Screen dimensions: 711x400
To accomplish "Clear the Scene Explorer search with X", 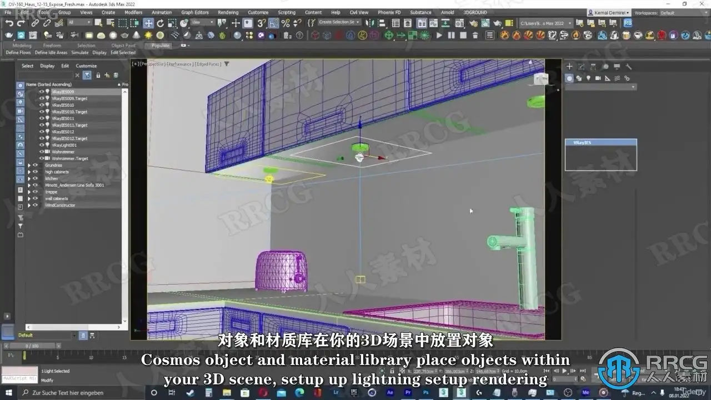I will (77, 75).
